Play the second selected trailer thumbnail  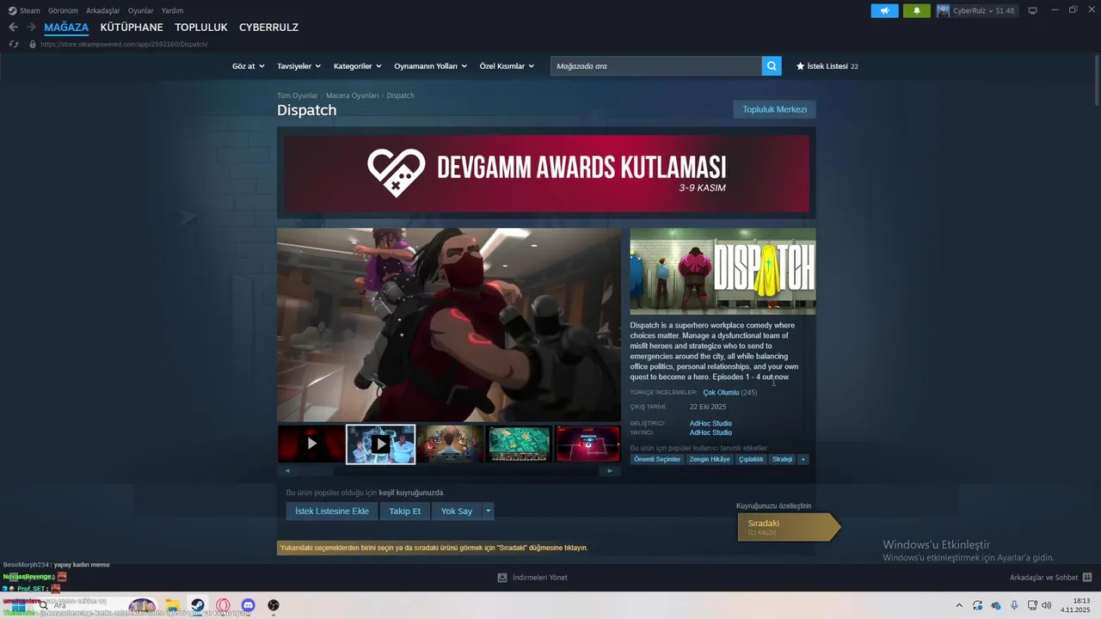point(380,444)
